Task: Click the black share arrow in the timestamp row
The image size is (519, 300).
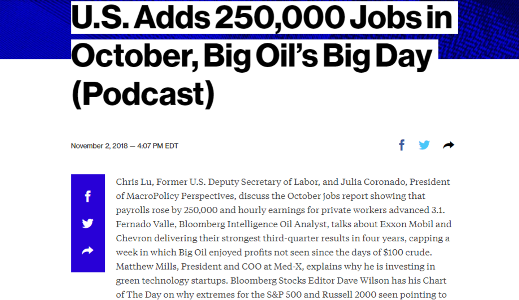Action: coord(448,145)
